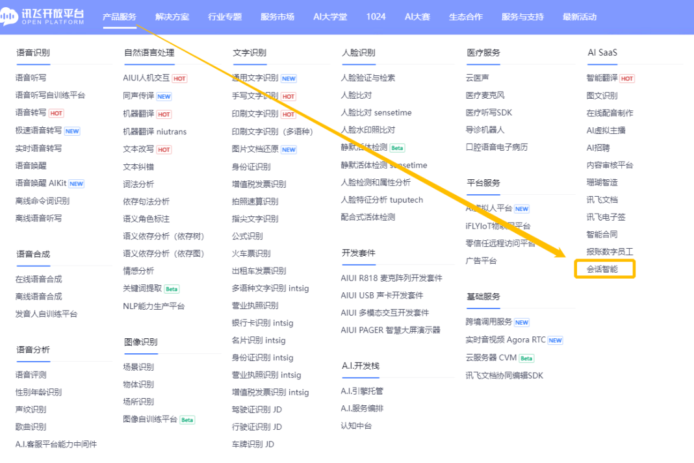Open 通用文字识别 OCR link

[255, 78]
